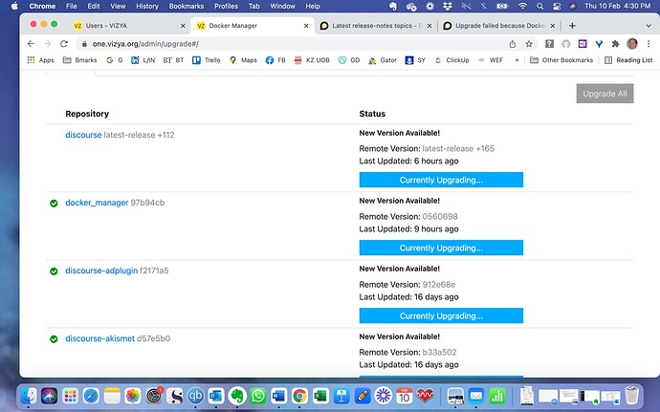Open Evernote from the Dock
Viewport: 660px width, 412px height.
237,396
